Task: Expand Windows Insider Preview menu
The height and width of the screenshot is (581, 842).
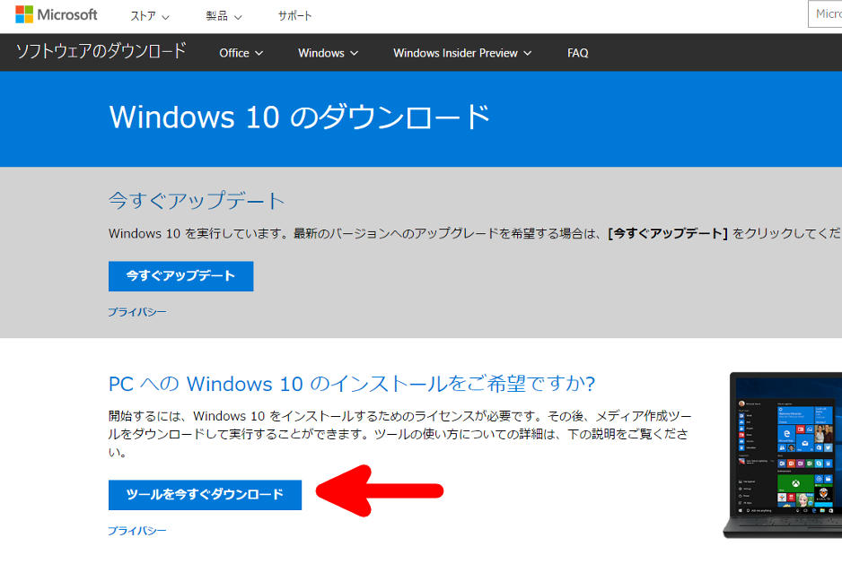Action: coord(462,53)
